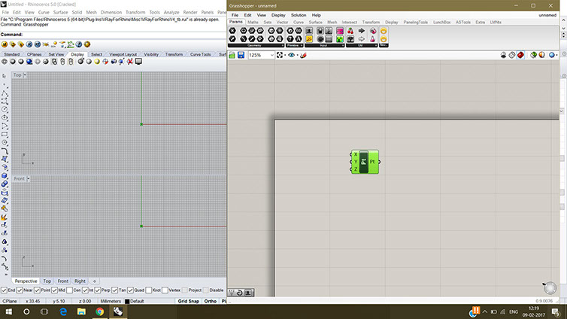The image size is (567, 319).
Task: Click the Windows Start button
Action: [x=9, y=311]
